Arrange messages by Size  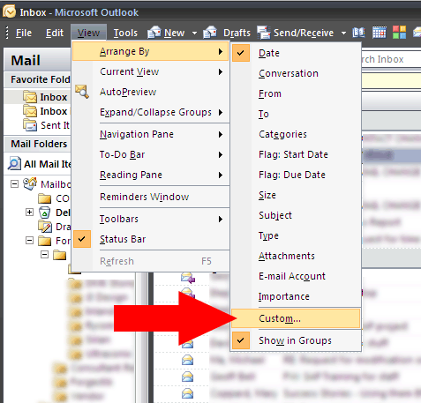click(x=296, y=195)
